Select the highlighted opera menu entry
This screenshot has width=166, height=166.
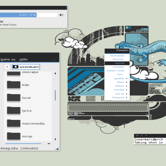117,63
